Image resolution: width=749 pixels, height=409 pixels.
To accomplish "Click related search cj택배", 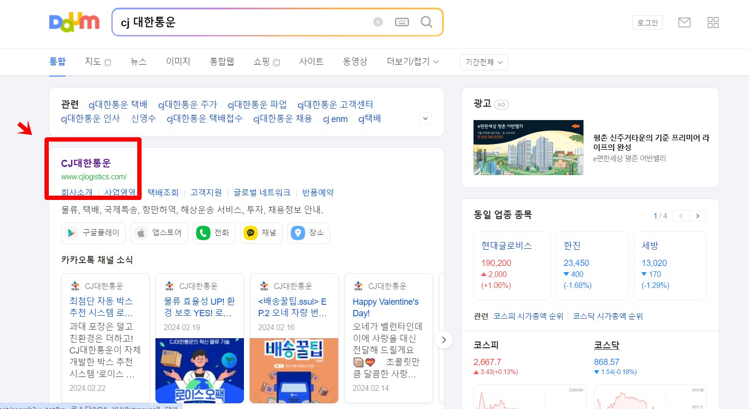I will pyautogui.click(x=370, y=118).
